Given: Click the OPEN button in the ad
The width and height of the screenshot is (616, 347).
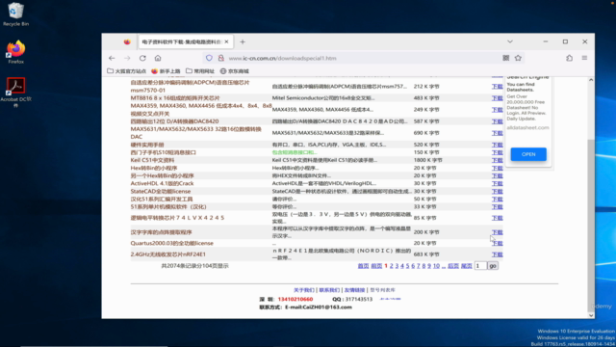Looking at the screenshot, I should tap(528, 154).
